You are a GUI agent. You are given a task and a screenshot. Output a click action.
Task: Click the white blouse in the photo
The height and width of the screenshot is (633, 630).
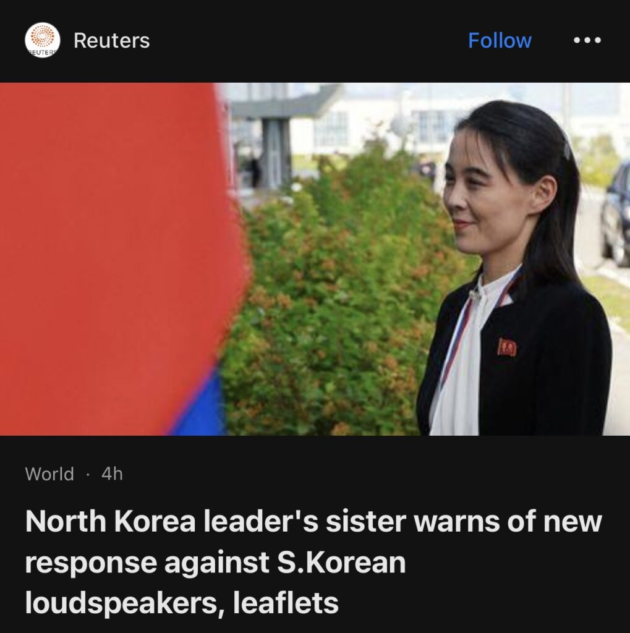click(461, 363)
